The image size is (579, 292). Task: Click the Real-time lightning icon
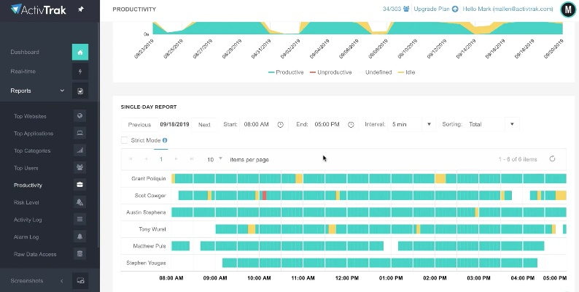[x=79, y=72]
